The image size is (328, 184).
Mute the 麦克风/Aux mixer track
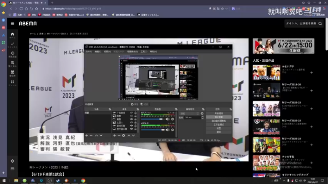coord(167,119)
